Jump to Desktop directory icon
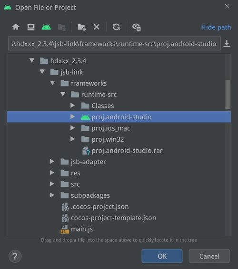This screenshot has height=269, width=238. point(31,27)
